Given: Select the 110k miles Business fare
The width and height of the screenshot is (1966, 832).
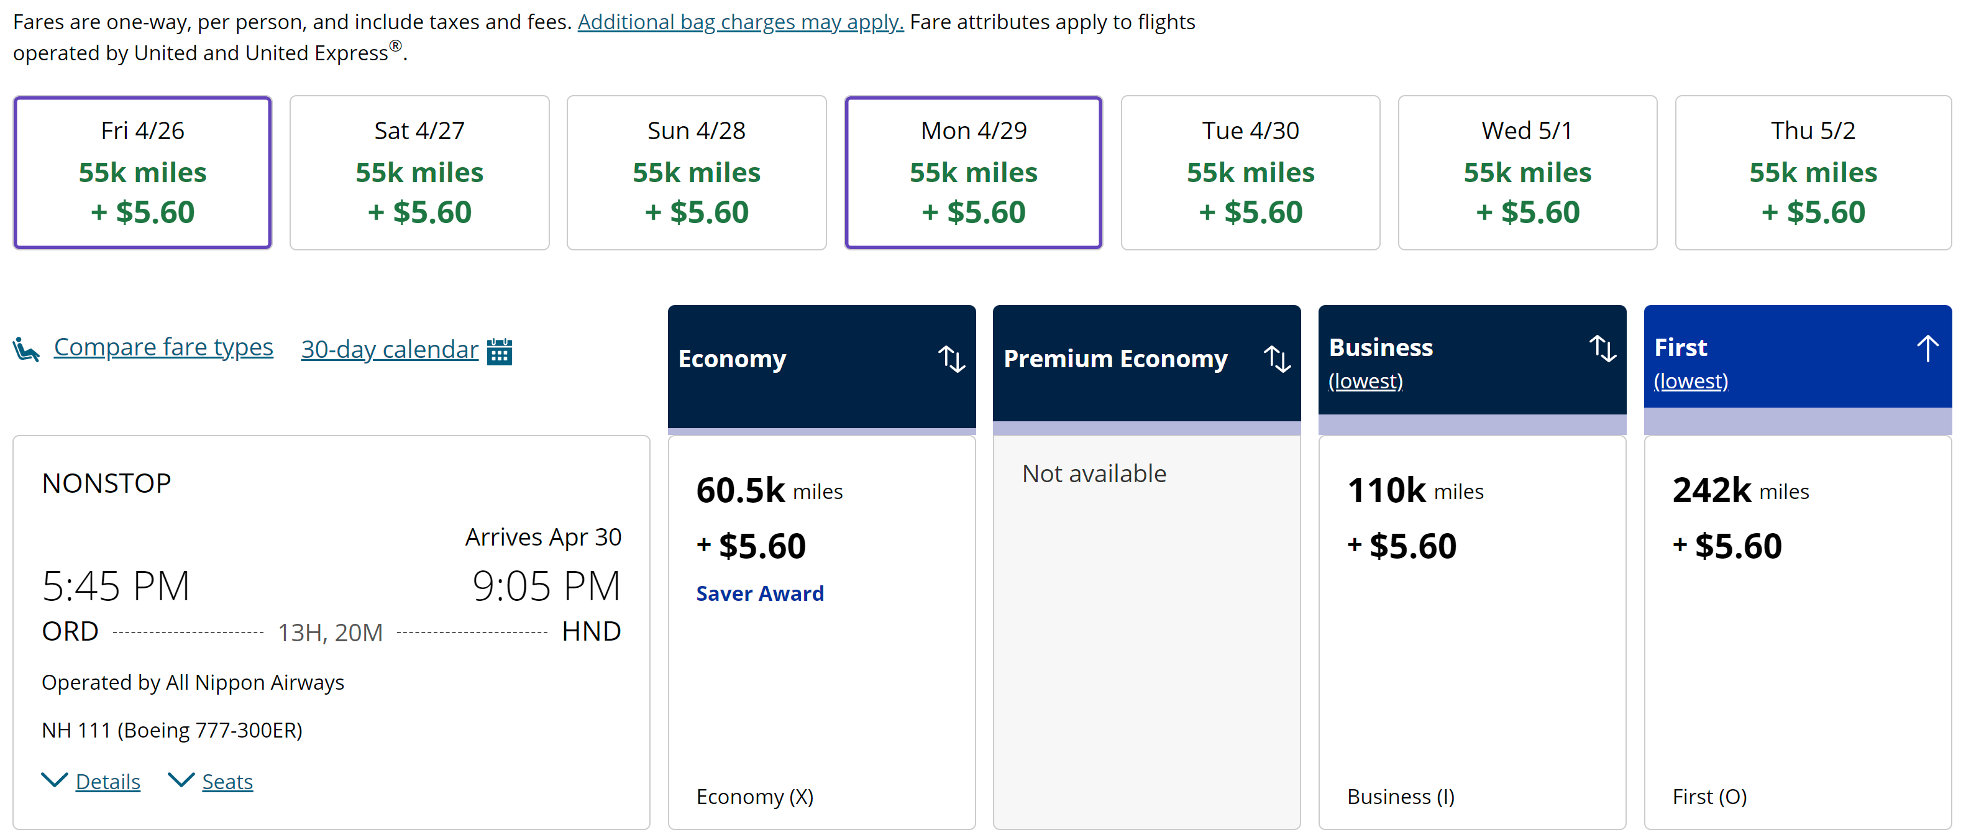Looking at the screenshot, I should (1472, 632).
